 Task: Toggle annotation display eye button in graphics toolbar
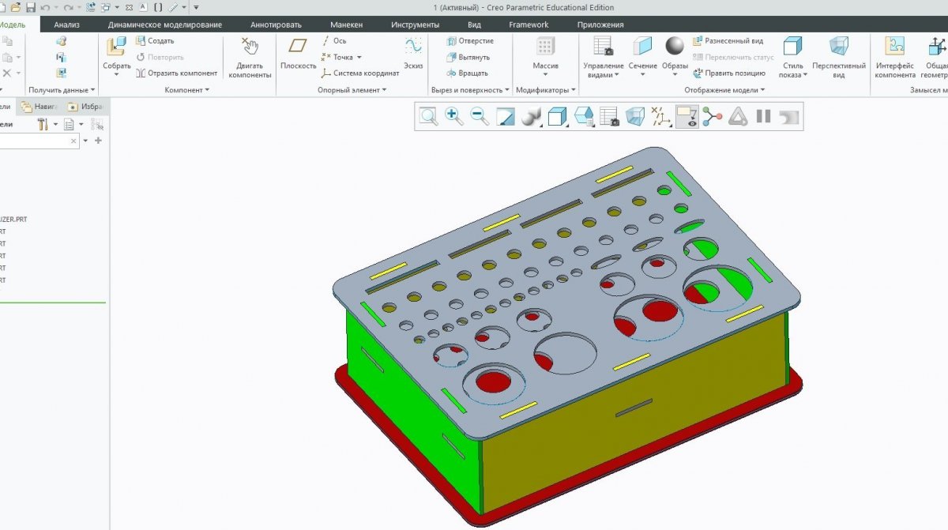click(687, 117)
